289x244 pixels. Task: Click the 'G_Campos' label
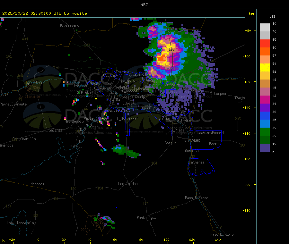click(x=218, y=94)
